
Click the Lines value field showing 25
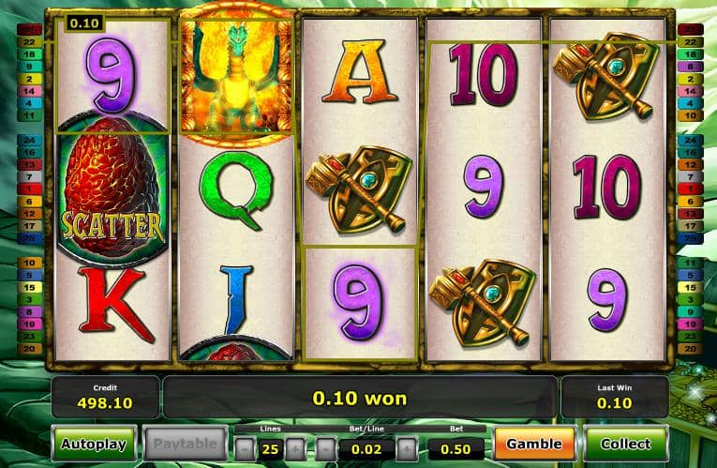(270, 449)
